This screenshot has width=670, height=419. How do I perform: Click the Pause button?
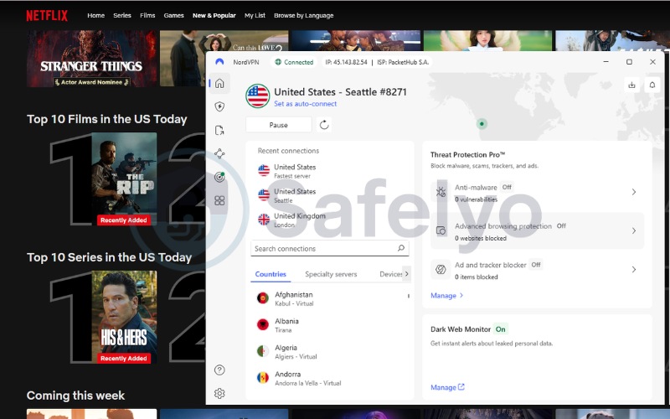point(279,125)
